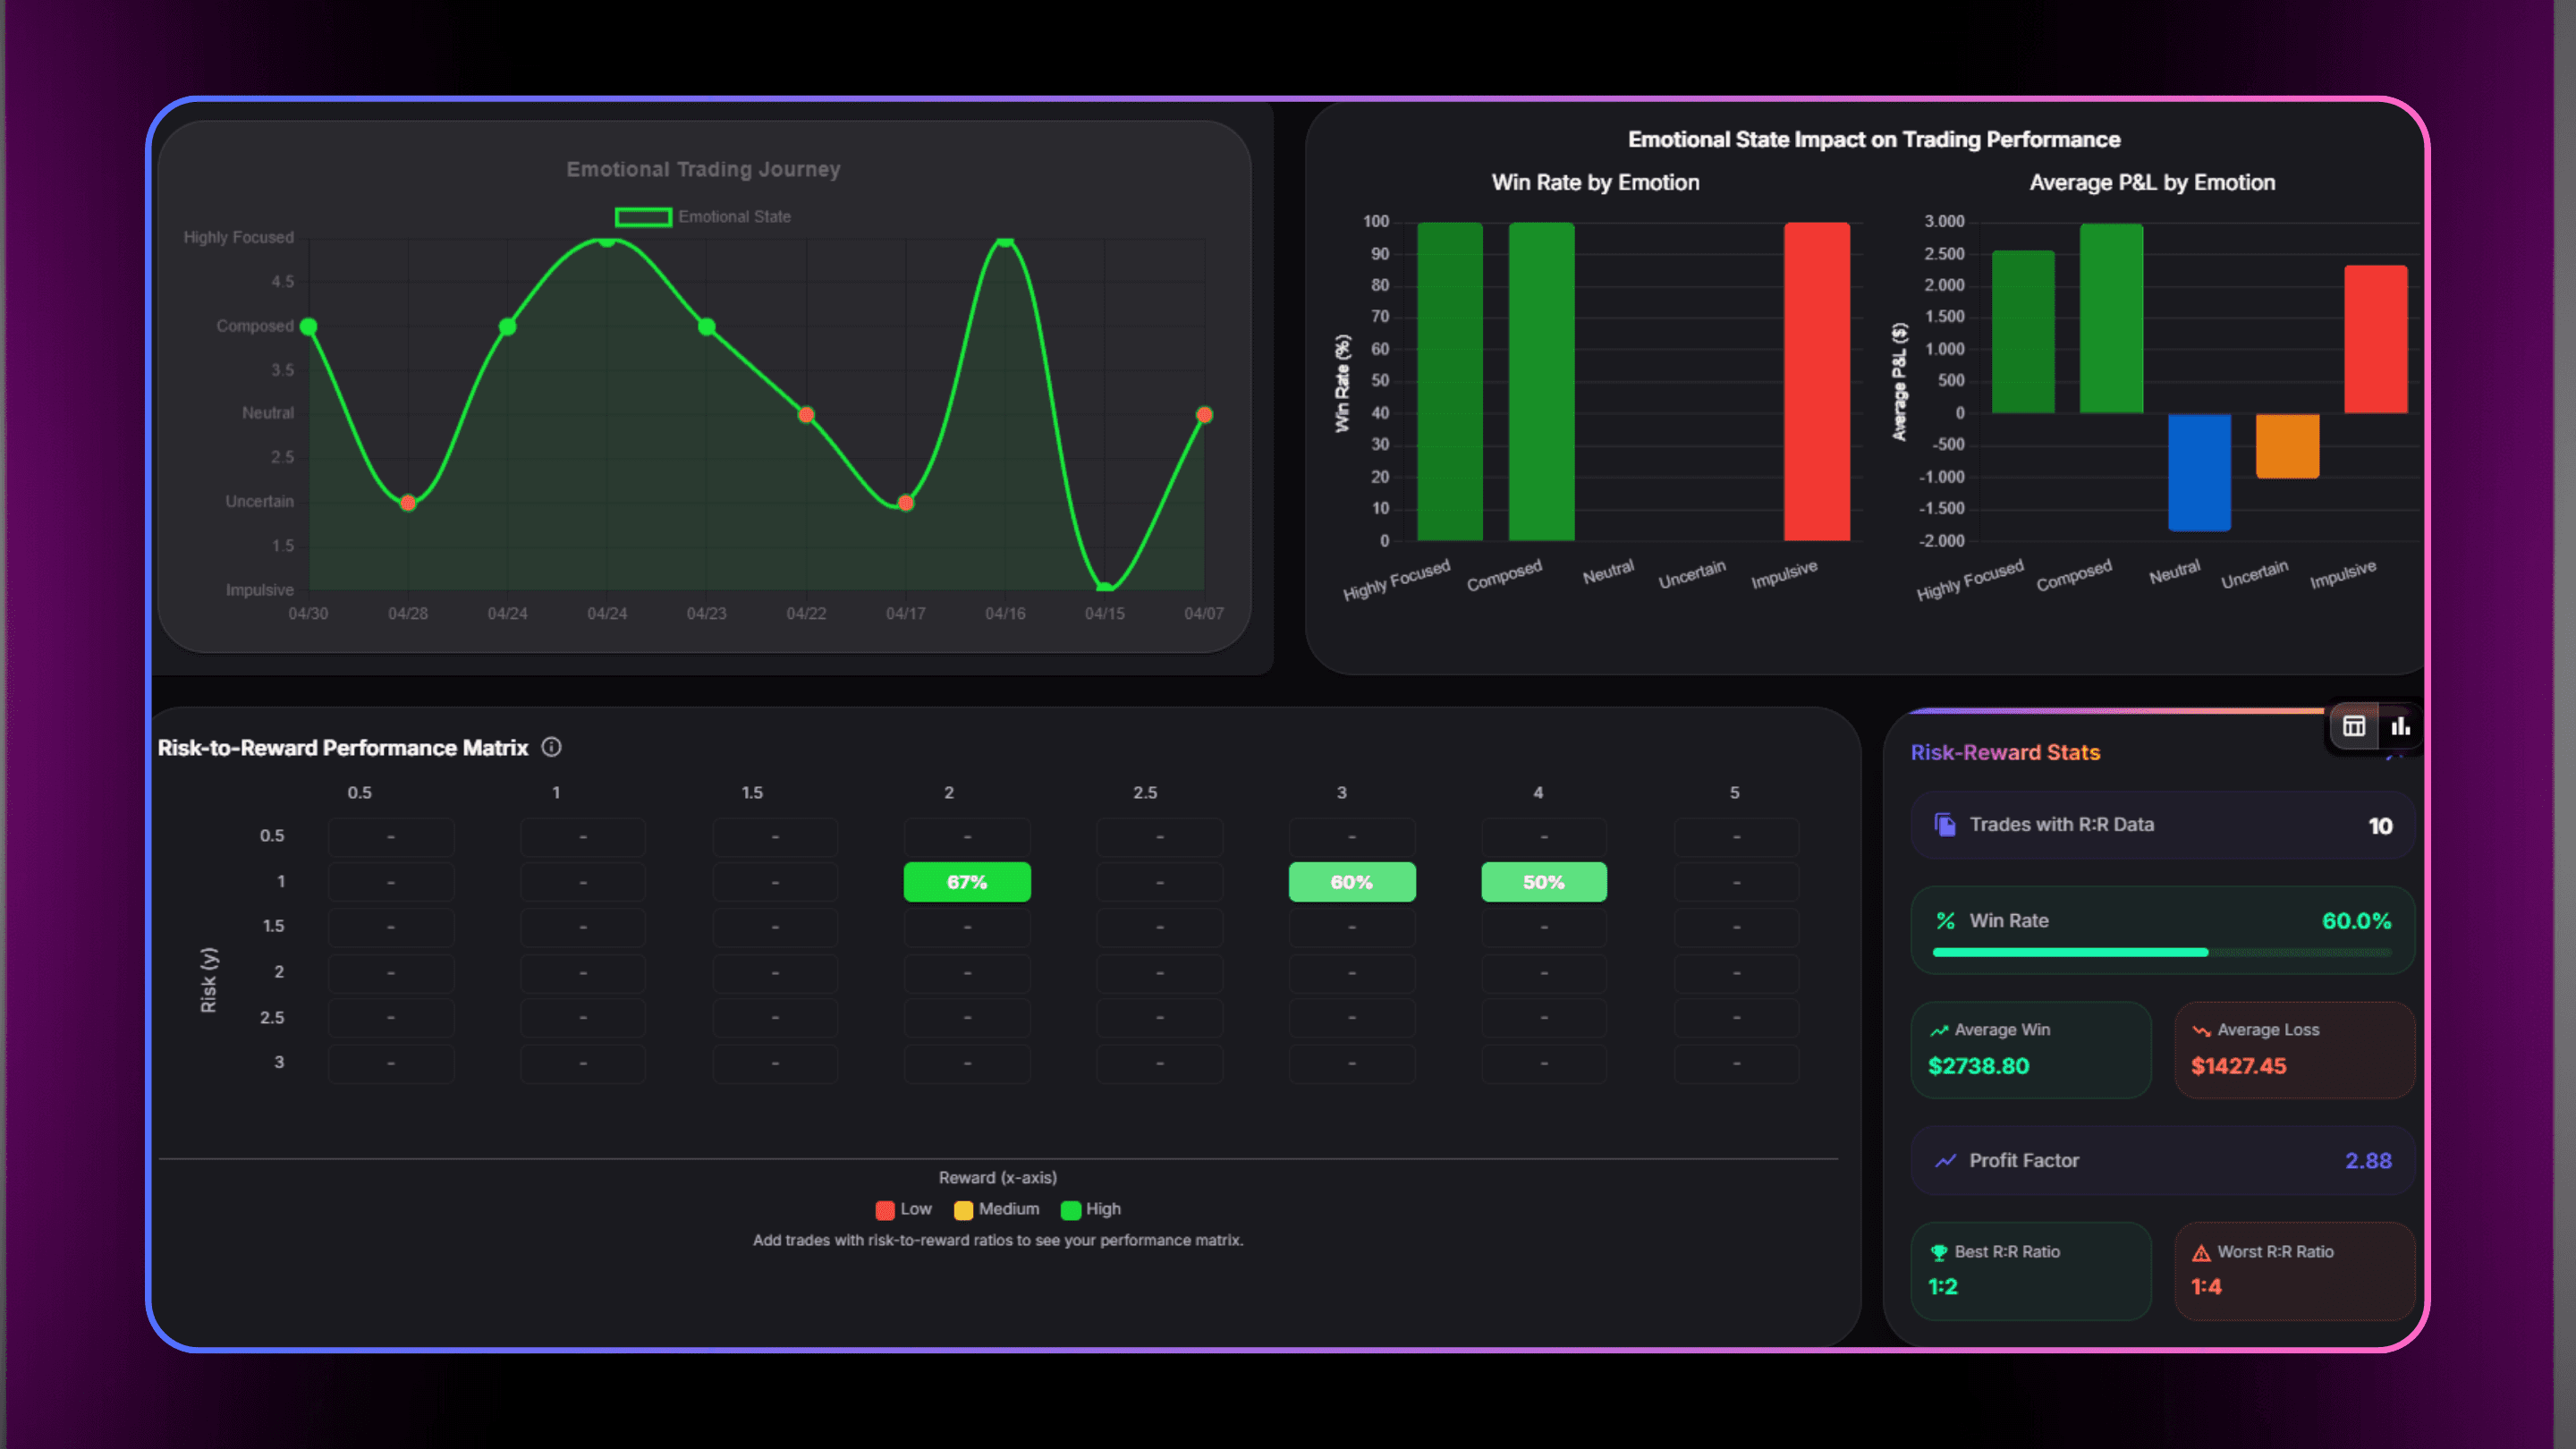Click the Composed bar in Average P&L chart

click(x=2111, y=318)
